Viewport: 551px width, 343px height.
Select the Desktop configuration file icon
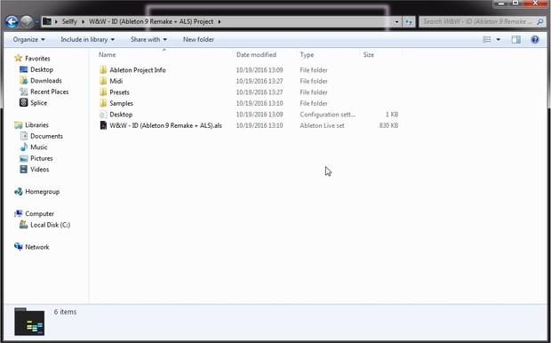[103, 115]
